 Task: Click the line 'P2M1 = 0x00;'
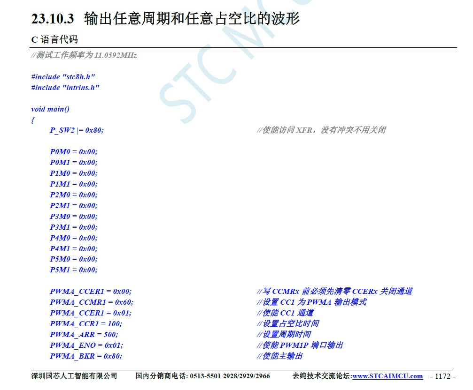74,206
